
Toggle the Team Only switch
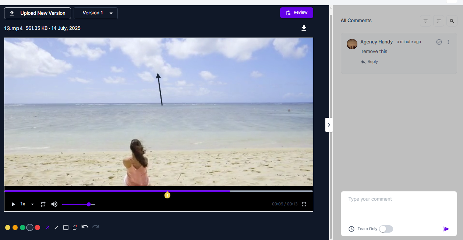(x=386, y=229)
